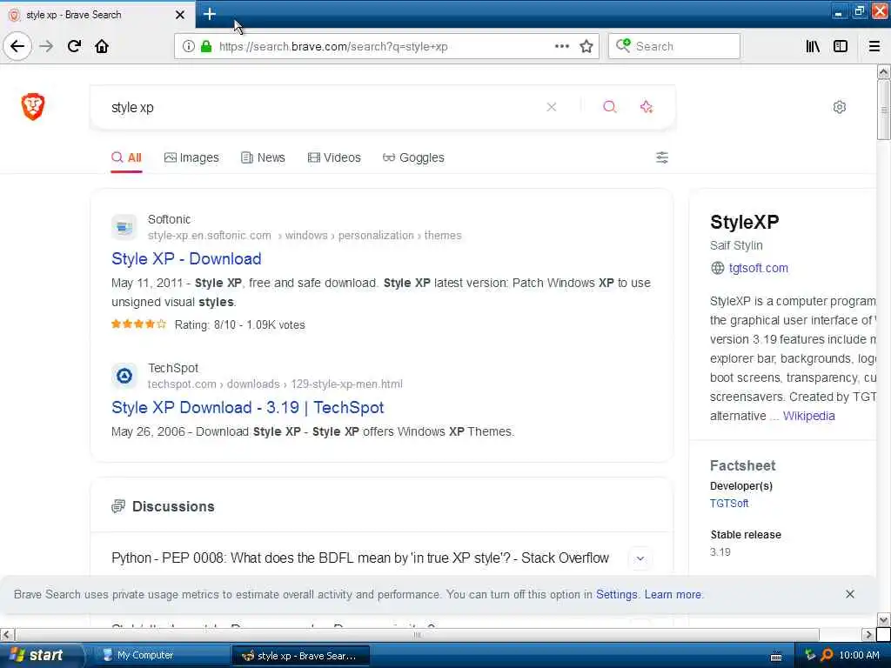
Task: Go back with the browser back arrow
Action: point(17,46)
